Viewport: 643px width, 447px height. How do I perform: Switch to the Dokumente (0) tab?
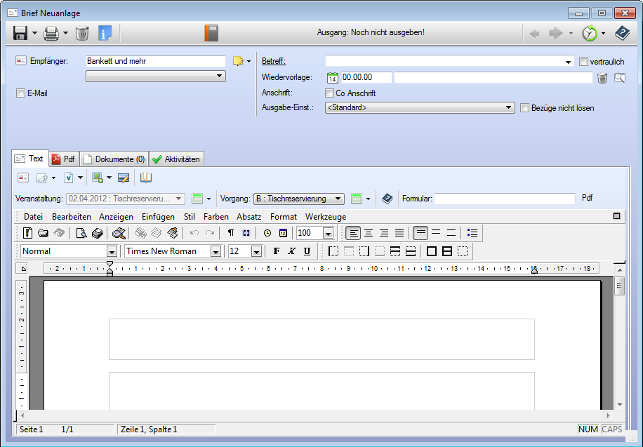click(114, 159)
